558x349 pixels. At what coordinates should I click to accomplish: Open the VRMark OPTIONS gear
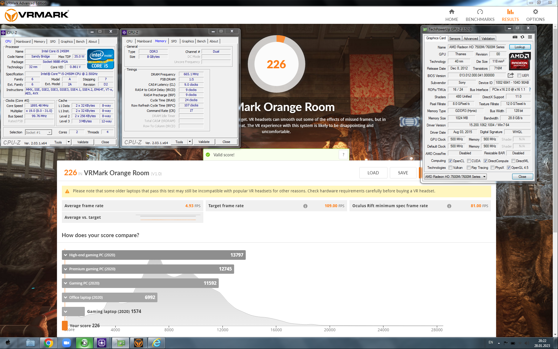coord(535,15)
